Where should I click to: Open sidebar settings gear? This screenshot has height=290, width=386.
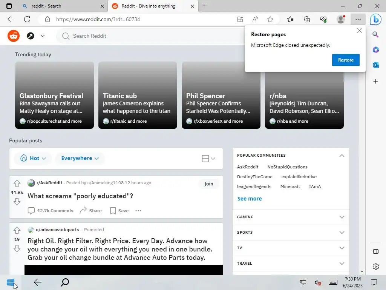(x=376, y=267)
